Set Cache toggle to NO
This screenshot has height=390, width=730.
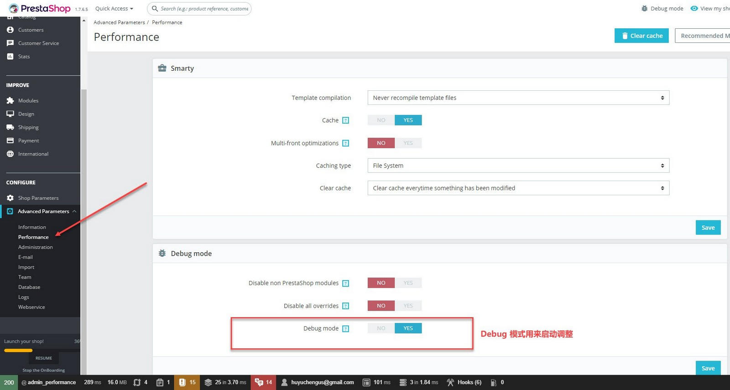coord(381,120)
